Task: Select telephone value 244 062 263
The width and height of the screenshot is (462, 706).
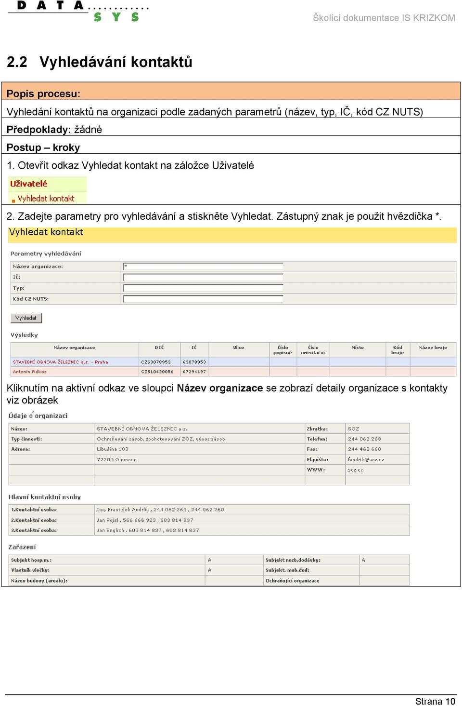Action: (364, 439)
